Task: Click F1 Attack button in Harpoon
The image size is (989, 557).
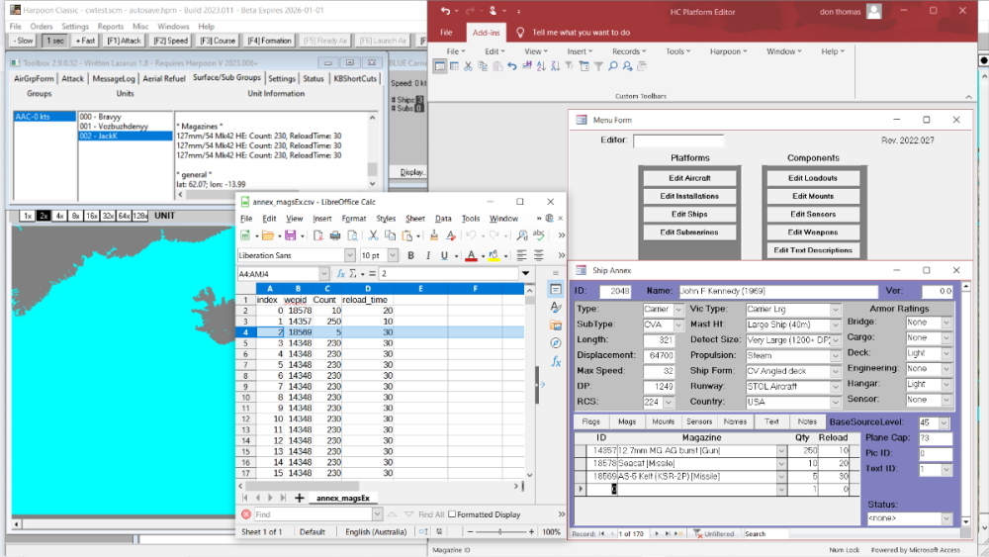Action: click(x=124, y=41)
